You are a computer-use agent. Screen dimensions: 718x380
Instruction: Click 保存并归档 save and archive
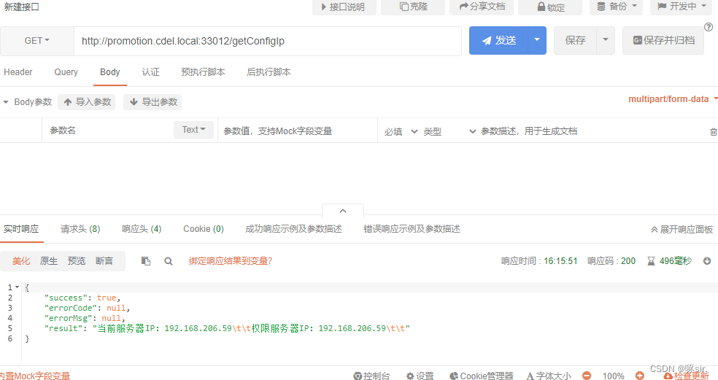[663, 40]
